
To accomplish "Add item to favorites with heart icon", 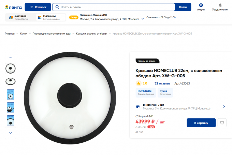I will pos(222,123).
